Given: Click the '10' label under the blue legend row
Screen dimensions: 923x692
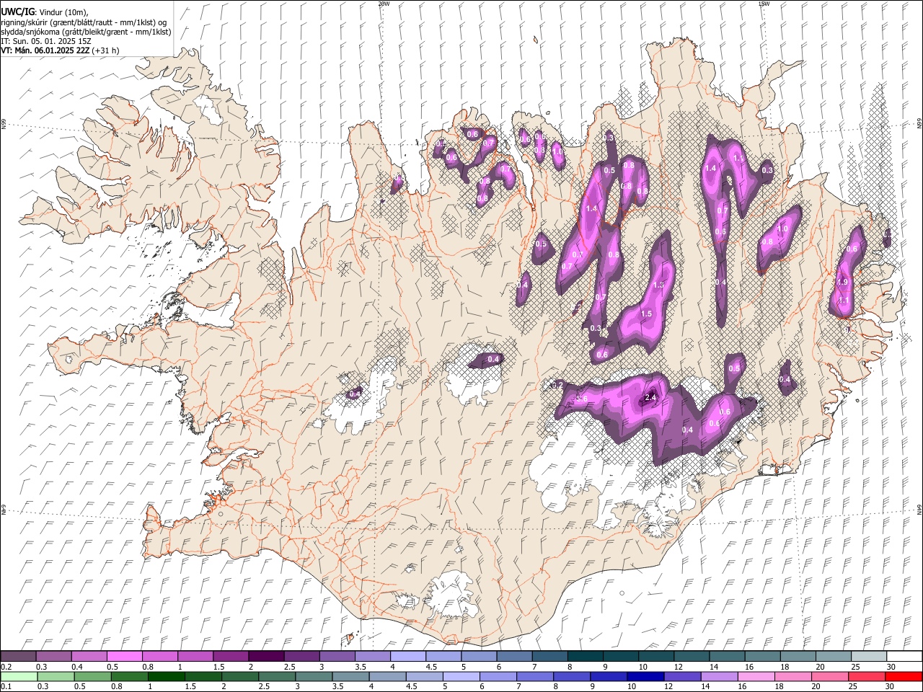Looking at the screenshot, I should tap(631, 687).
